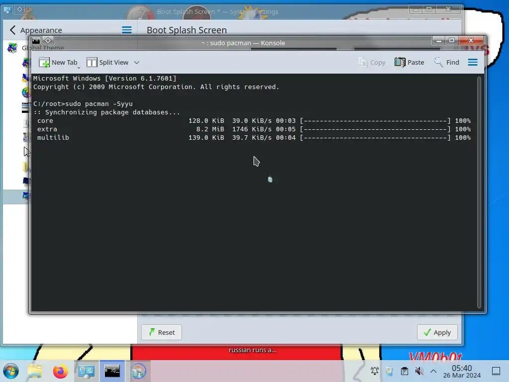Image resolution: width=509 pixels, height=382 pixels.
Task: Click the multilib progress bar in terminal
Action: click(x=375, y=138)
